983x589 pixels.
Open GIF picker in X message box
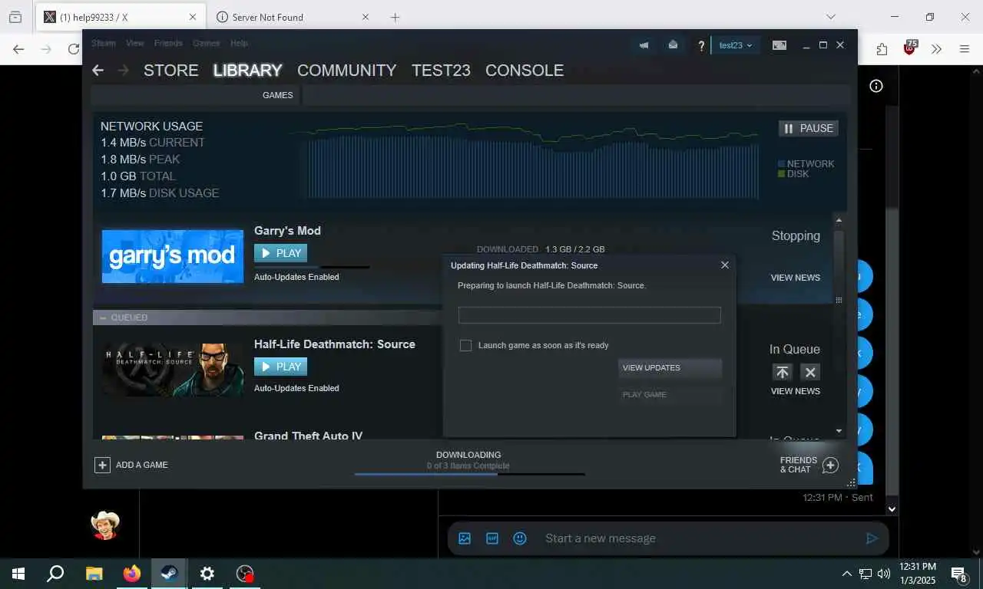[x=492, y=538]
